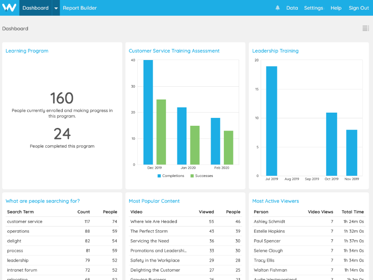The image size is (373, 280).
Task: Select 'Promotions and Leadershi...' video row
Action: (x=185, y=251)
